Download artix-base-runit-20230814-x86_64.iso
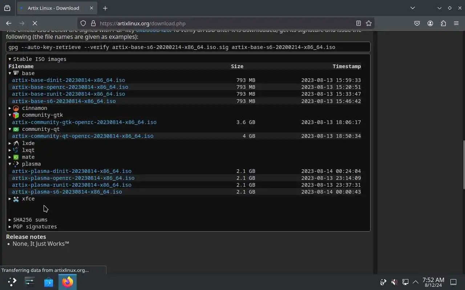The width and height of the screenshot is (465, 290). point(68,94)
